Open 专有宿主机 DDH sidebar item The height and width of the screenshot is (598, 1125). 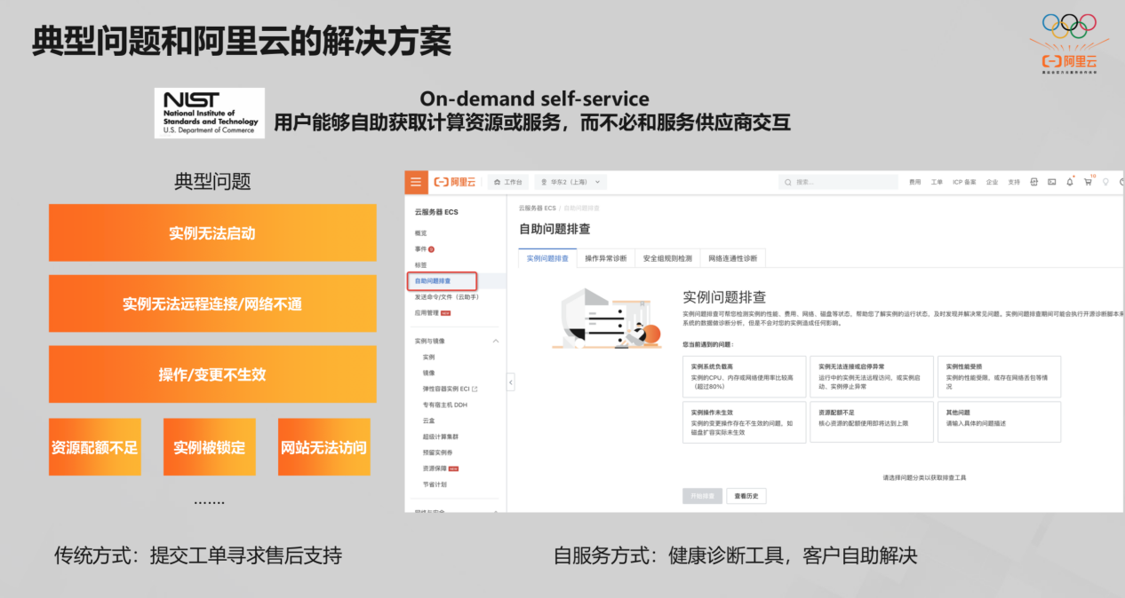tap(445, 405)
